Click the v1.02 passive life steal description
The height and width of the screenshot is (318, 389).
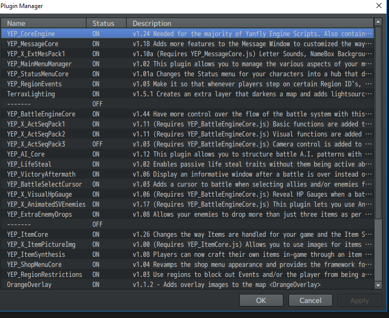pyautogui.click(x=252, y=164)
